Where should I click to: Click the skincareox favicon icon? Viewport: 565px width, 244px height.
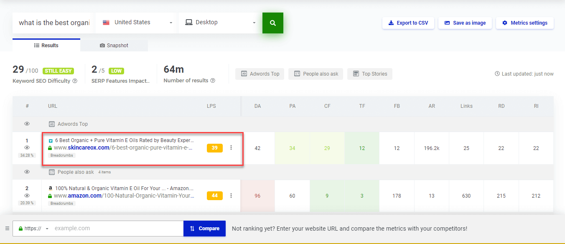pyautogui.click(x=51, y=141)
